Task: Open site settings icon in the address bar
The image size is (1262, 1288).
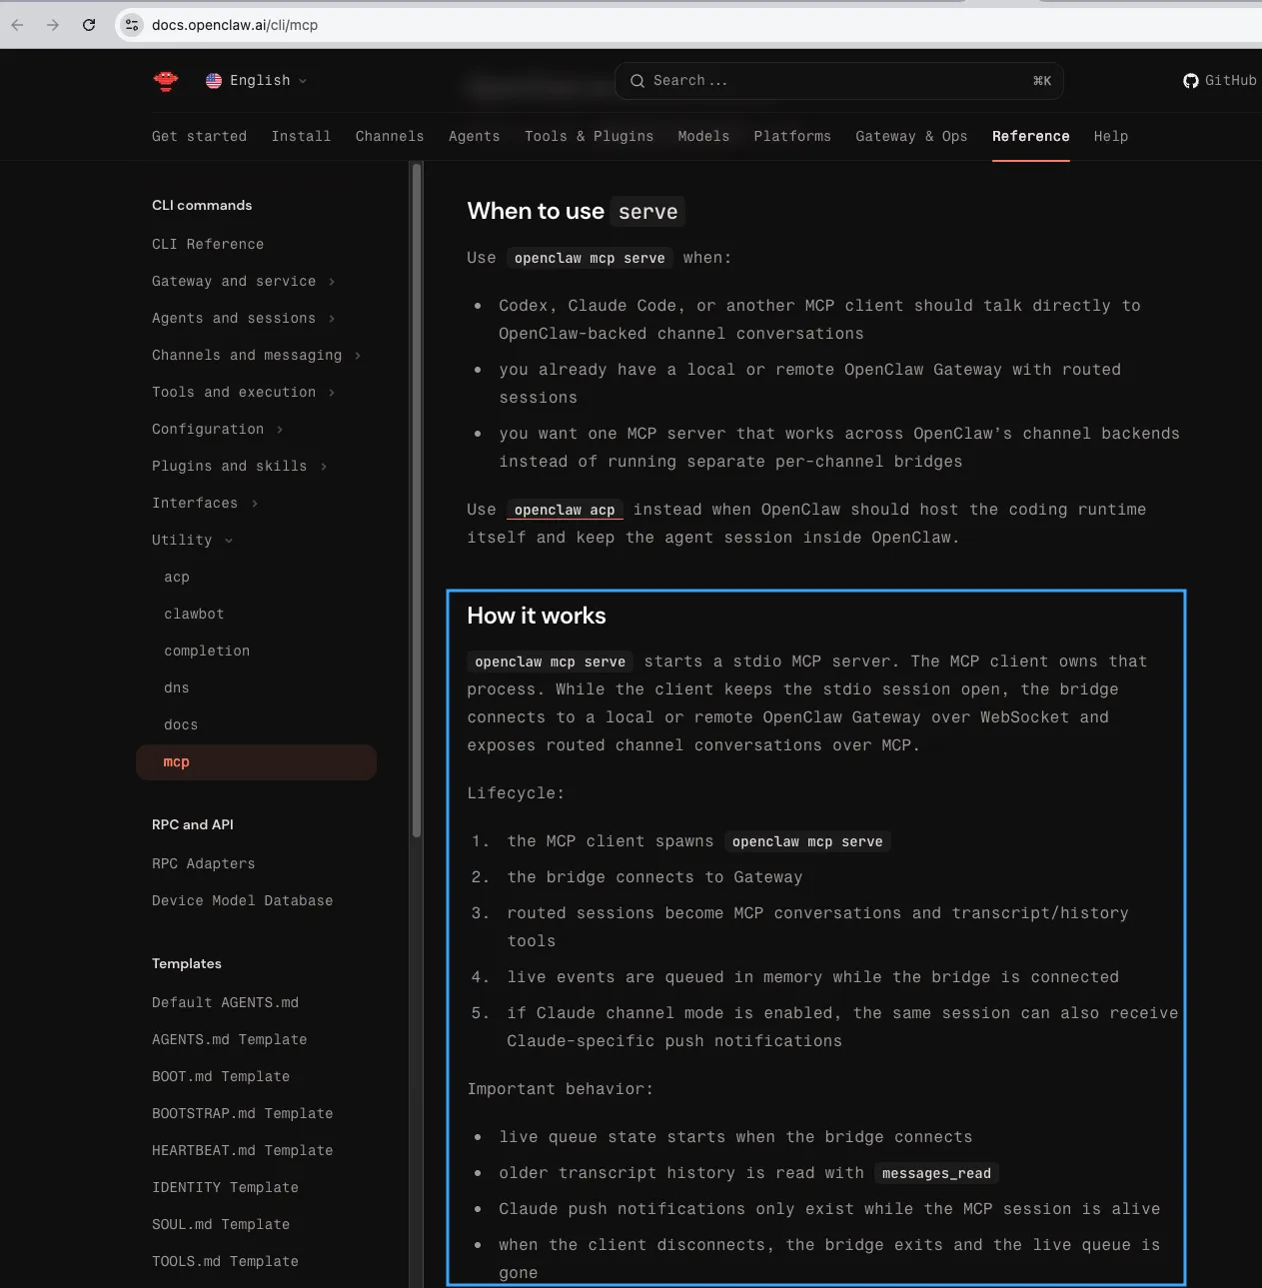Action: 131,24
